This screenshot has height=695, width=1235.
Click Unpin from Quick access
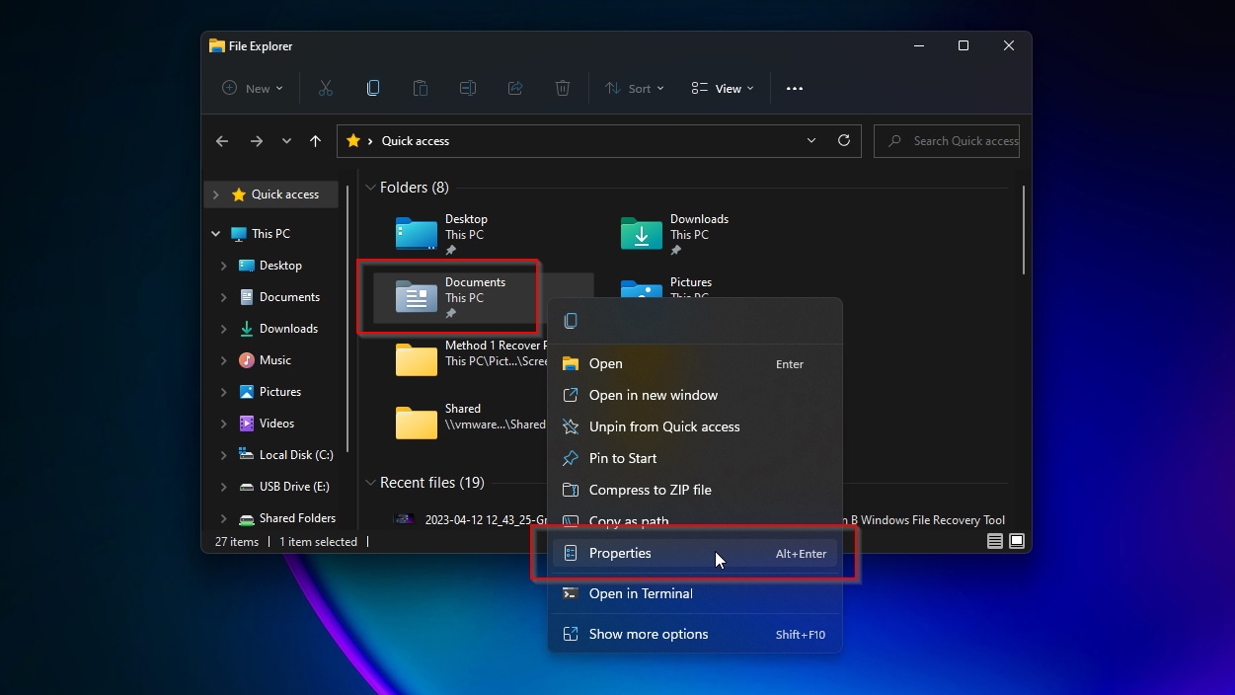(x=662, y=426)
